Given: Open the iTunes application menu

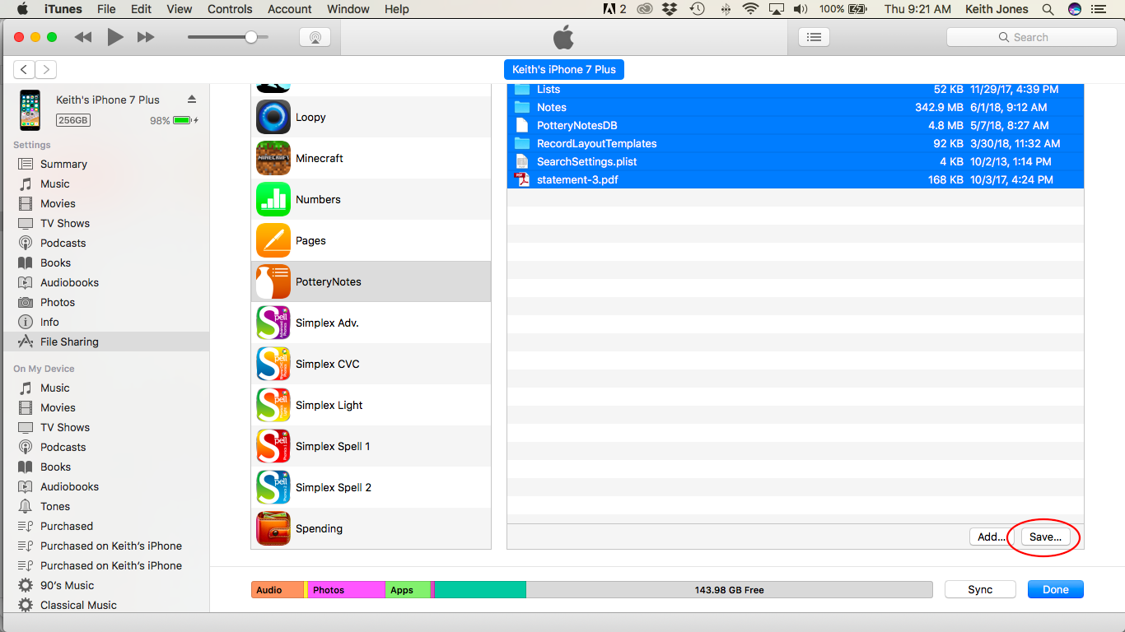Looking at the screenshot, I should click(63, 9).
